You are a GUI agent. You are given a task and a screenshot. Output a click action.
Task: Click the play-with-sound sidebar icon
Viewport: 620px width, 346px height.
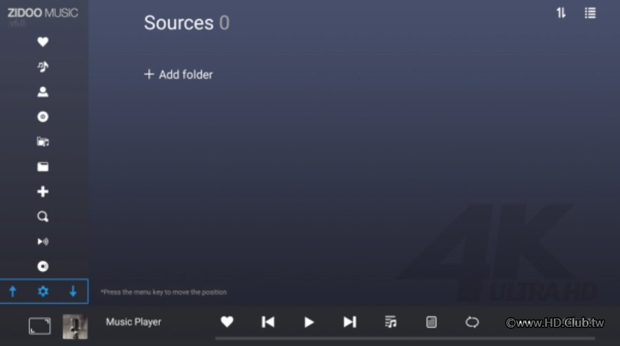pyautogui.click(x=43, y=241)
